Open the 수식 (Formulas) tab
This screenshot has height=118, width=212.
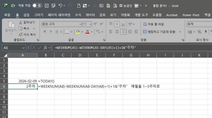click(78, 15)
